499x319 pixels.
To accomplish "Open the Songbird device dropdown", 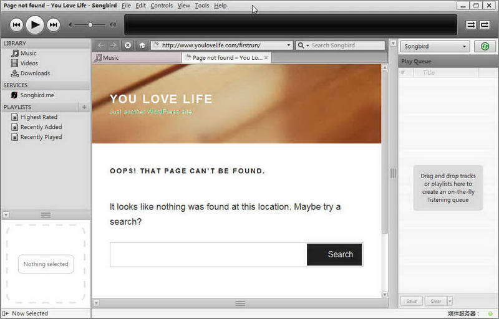I will point(435,46).
